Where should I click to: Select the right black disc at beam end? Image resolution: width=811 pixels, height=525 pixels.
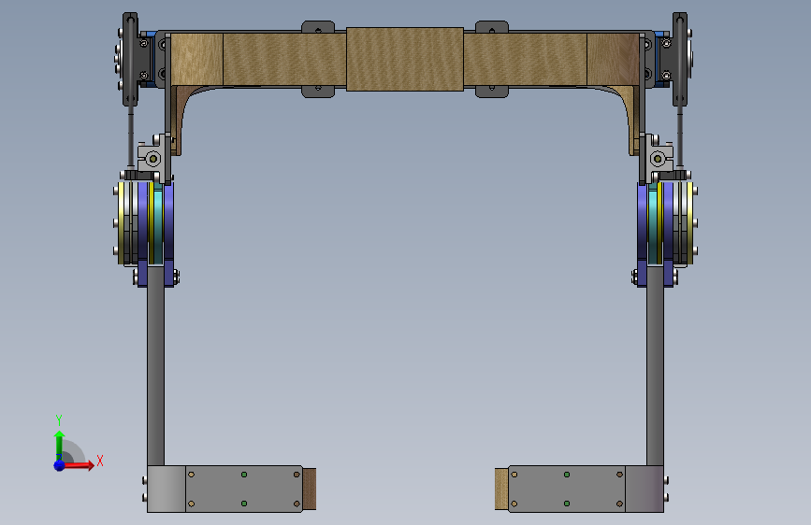[x=680, y=59]
